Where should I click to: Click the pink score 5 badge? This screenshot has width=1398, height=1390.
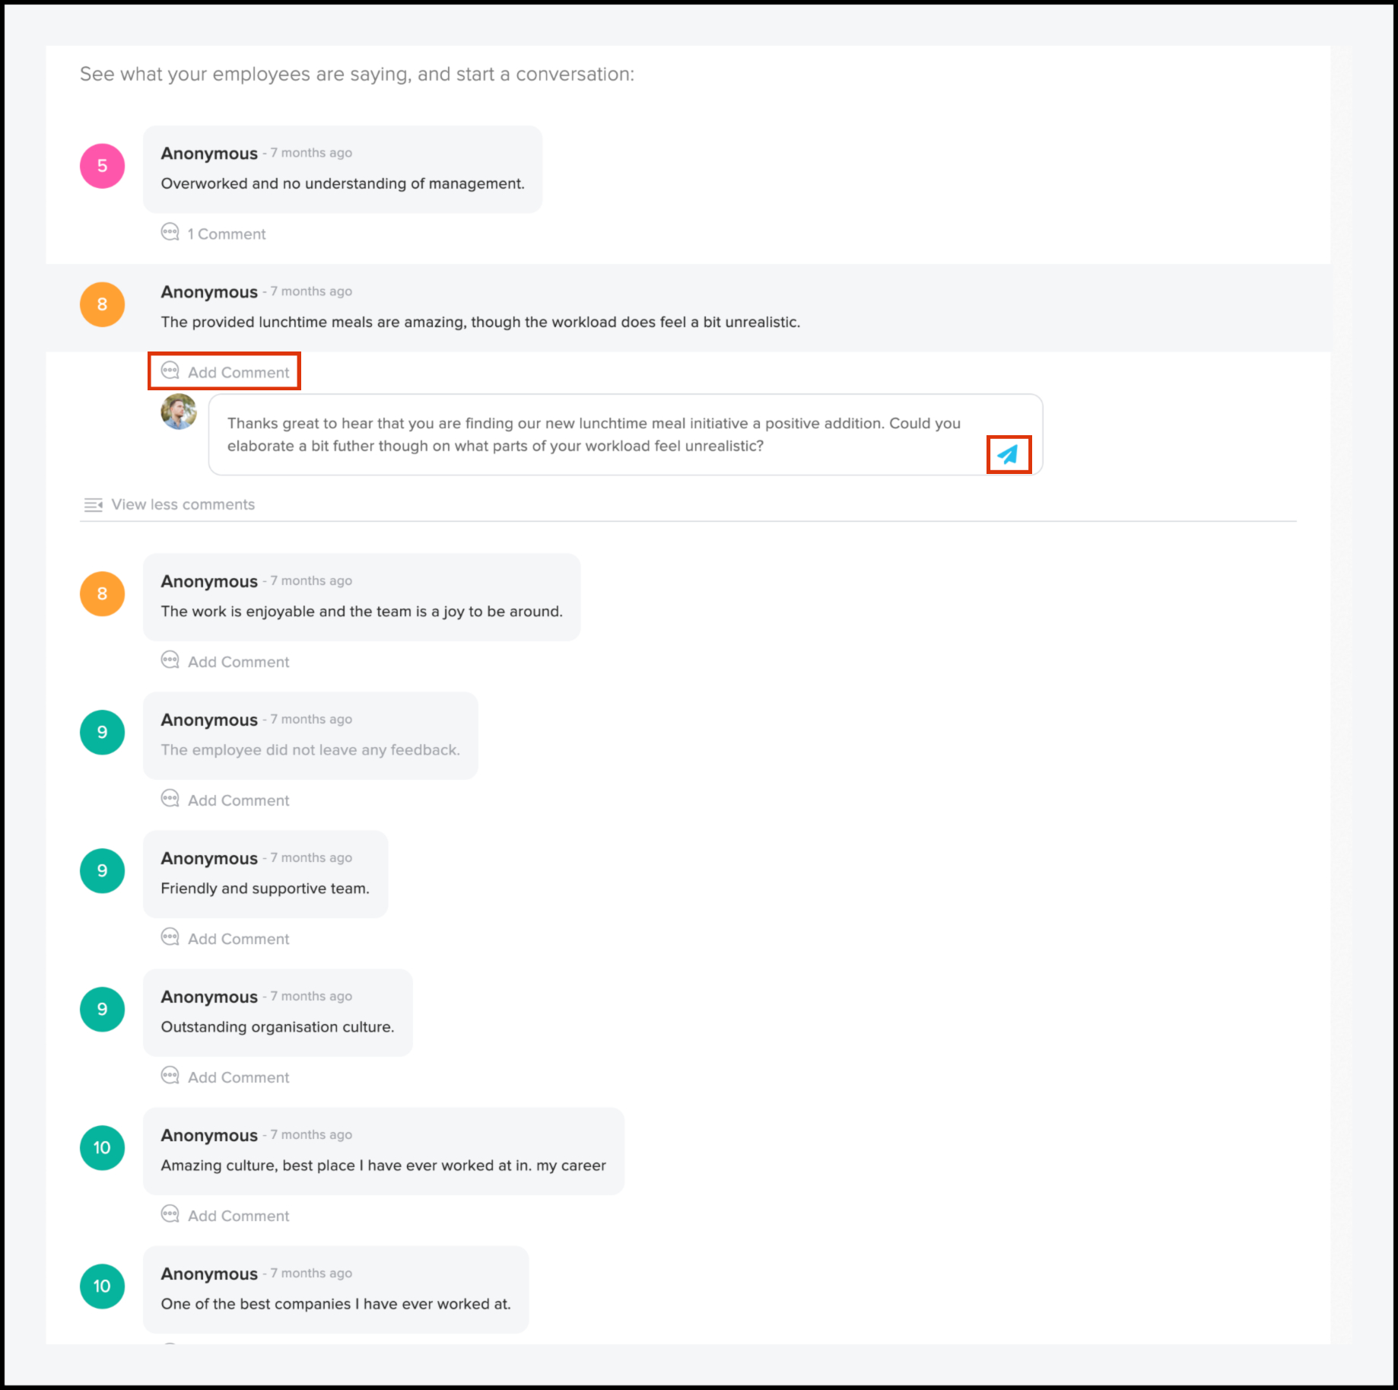tap(102, 166)
